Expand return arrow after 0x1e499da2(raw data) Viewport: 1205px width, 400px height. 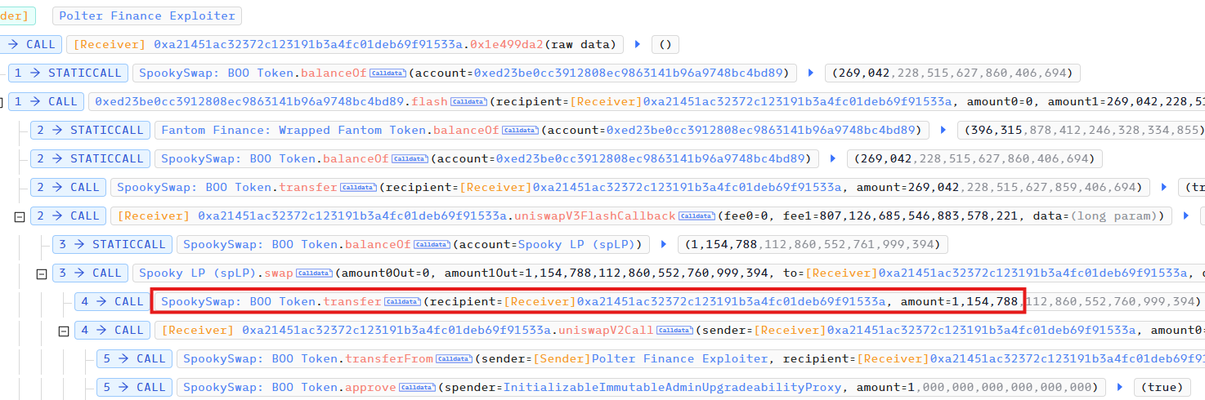[x=638, y=44]
